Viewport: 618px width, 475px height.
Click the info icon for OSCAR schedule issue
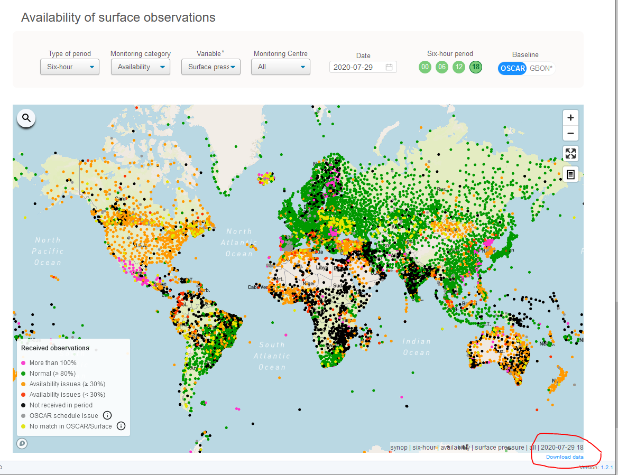[x=107, y=415]
